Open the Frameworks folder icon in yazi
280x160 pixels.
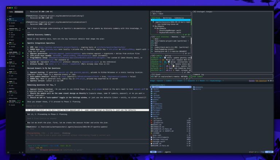pos(151,104)
